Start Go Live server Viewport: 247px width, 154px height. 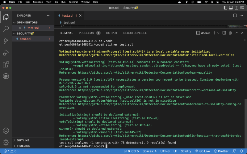pyautogui.click(x=203, y=151)
